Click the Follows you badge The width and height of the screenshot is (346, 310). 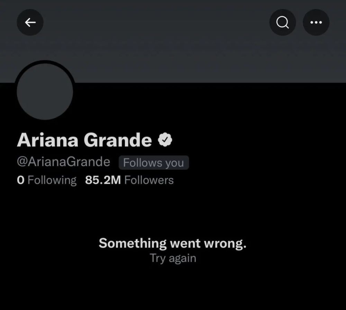coord(154,163)
